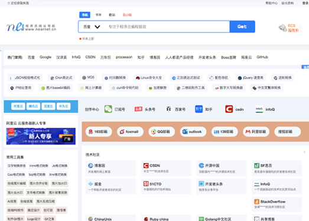Open the 139邮箱 button

click(x=225, y=131)
